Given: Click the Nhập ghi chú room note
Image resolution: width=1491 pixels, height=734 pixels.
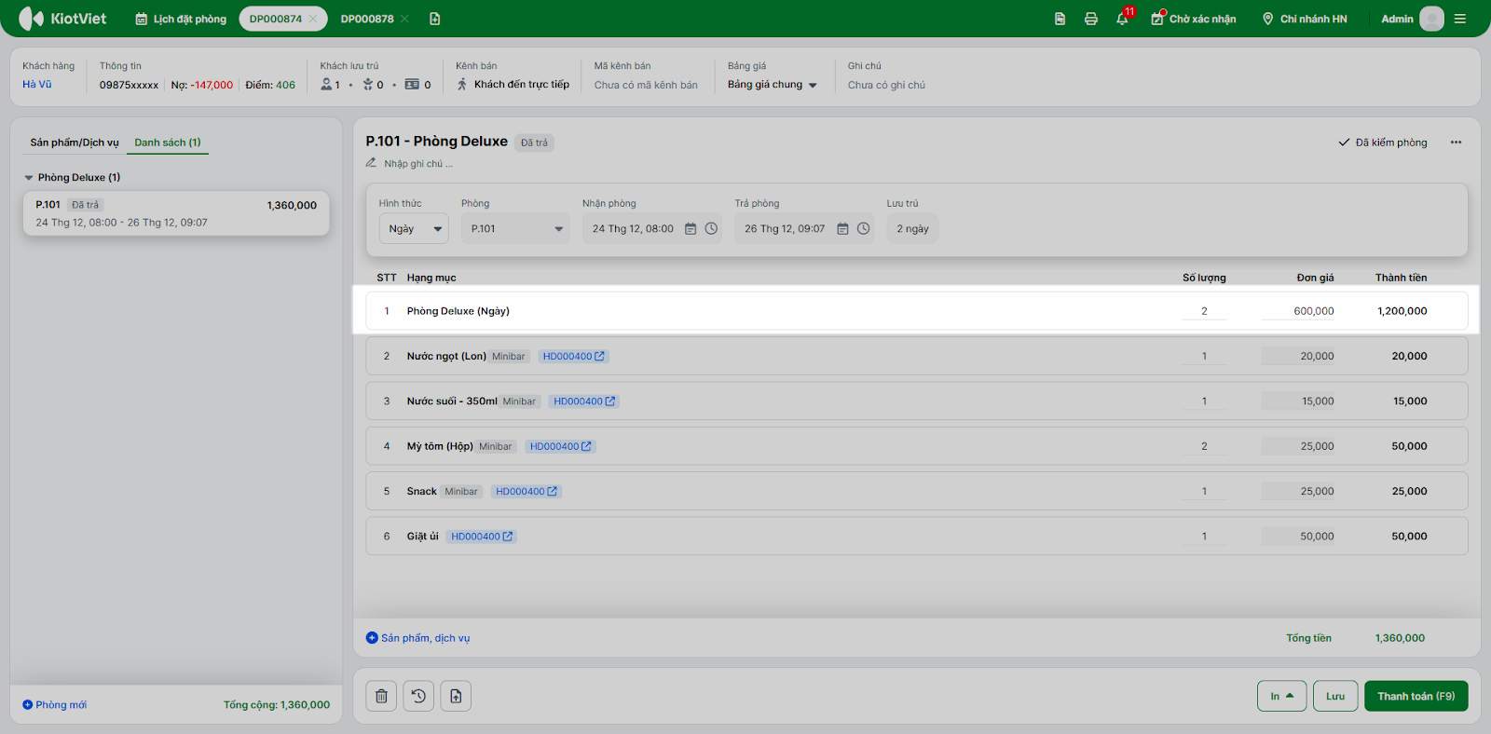Looking at the screenshot, I should [418, 164].
